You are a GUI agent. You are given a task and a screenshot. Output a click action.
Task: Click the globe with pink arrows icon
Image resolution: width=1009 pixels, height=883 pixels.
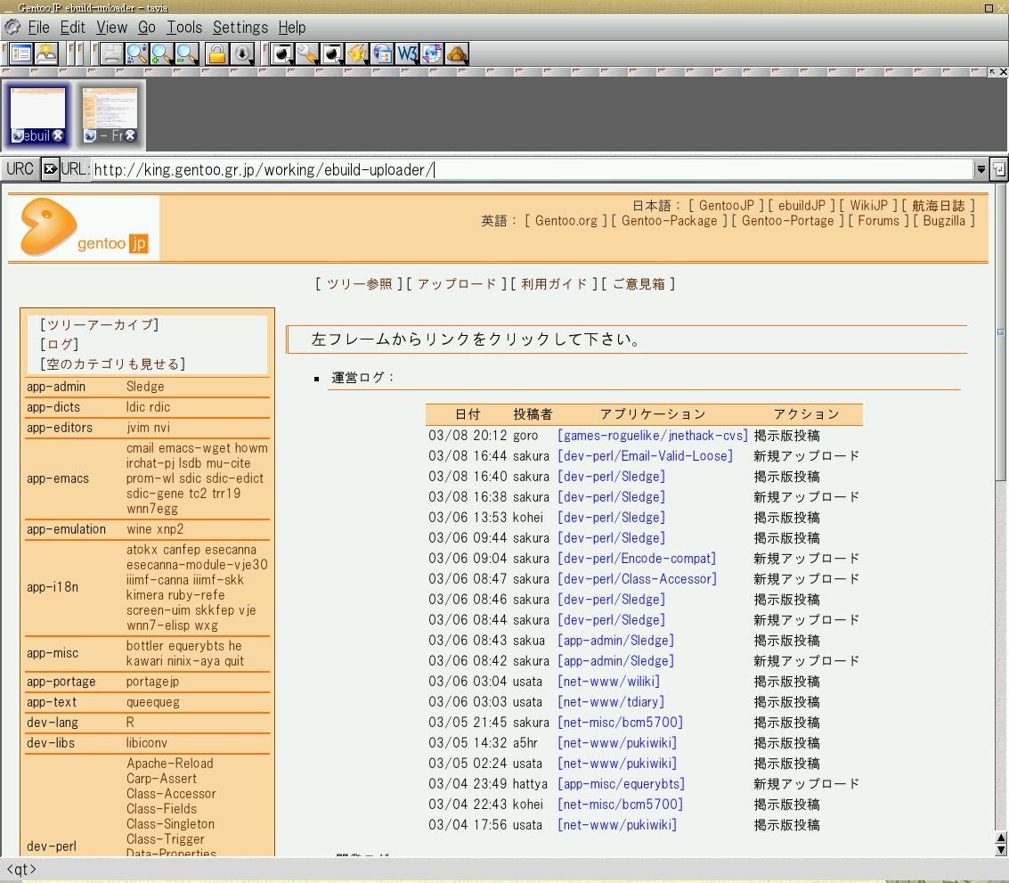click(432, 53)
